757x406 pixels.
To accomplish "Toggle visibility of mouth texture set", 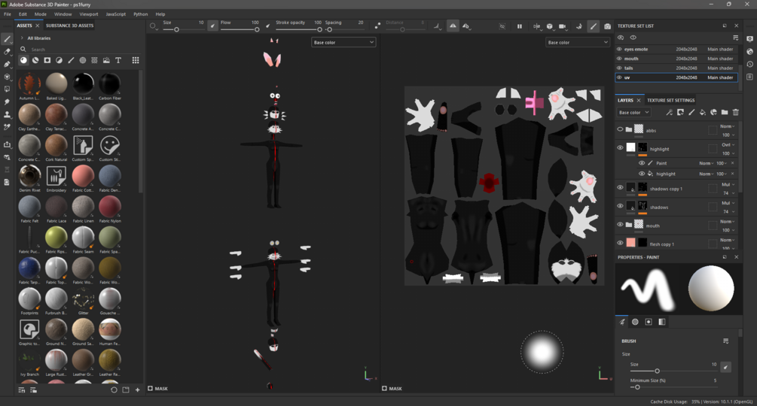I will coord(619,59).
